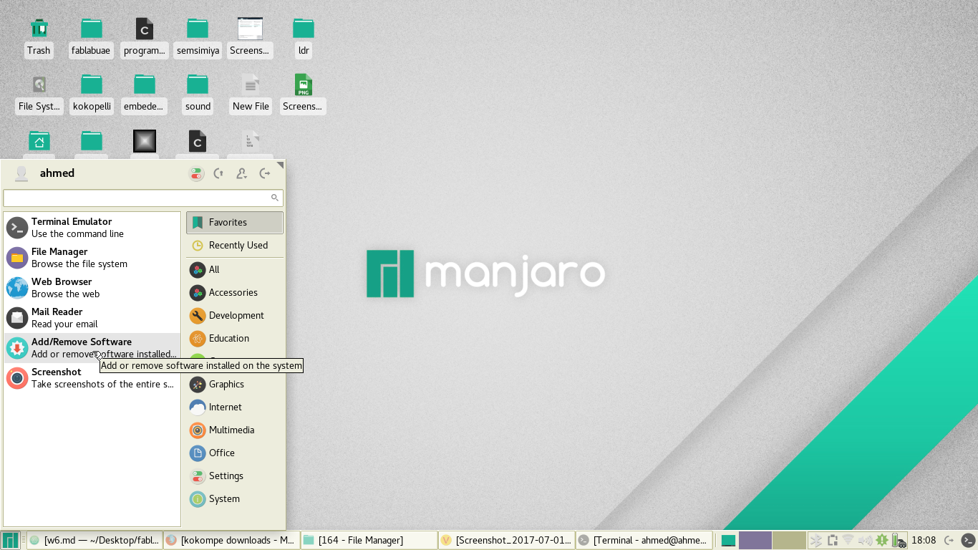Click the Wi-Fi network tray icon
The image size is (978, 550).
[x=848, y=540]
